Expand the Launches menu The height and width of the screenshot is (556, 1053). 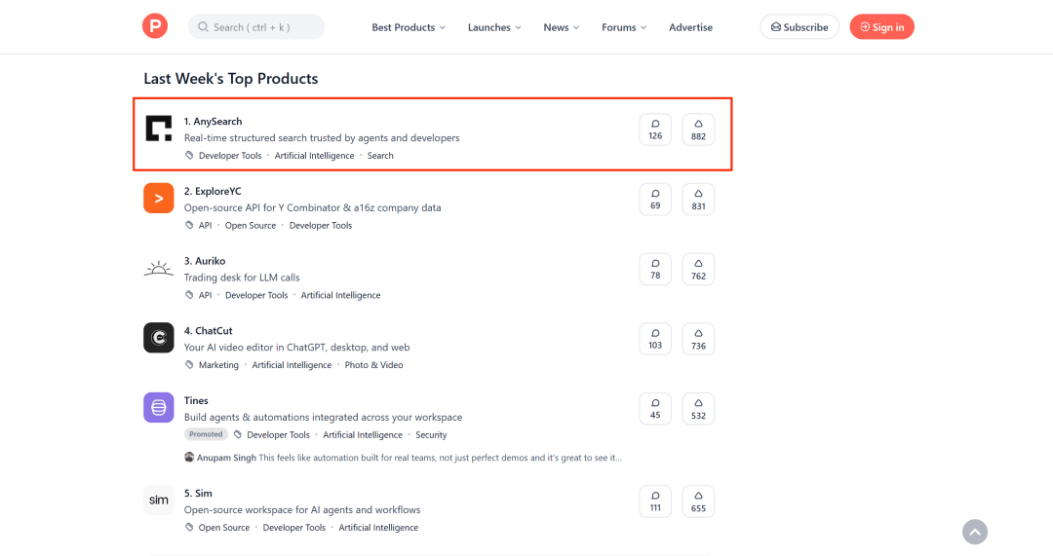tap(494, 27)
